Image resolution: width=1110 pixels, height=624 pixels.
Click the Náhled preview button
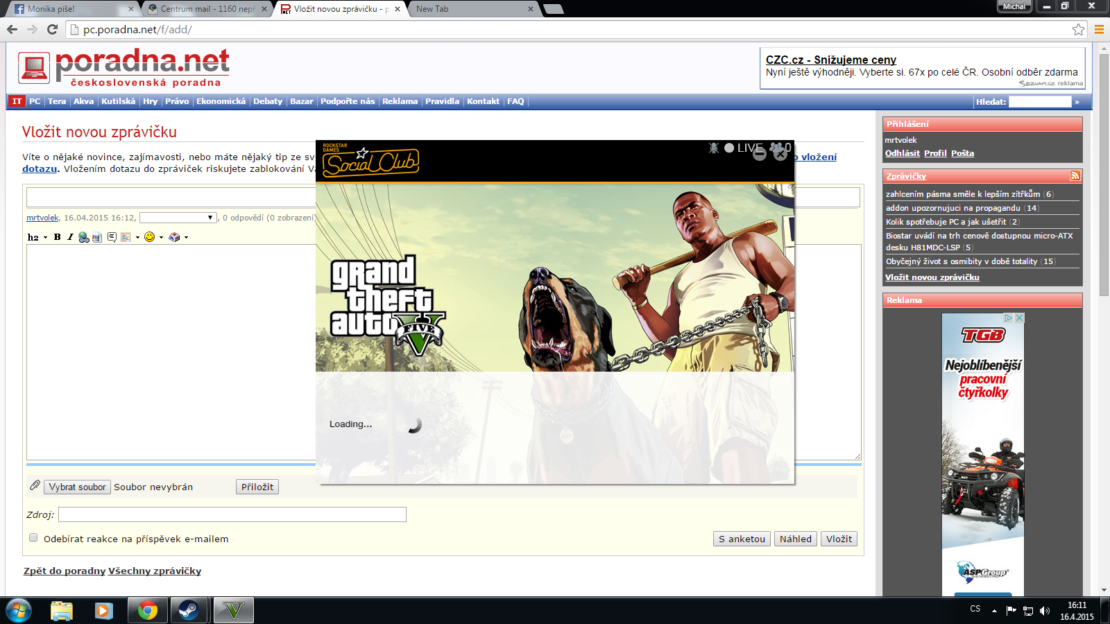(795, 539)
